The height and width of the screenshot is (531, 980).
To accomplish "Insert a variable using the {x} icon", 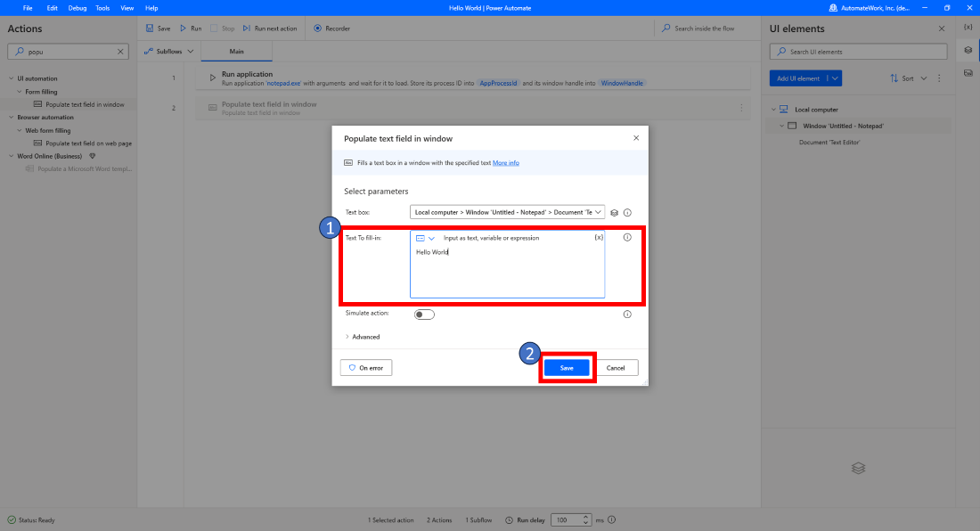I will coord(599,237).
